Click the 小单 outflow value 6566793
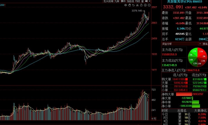This screenshot has width=208, height=125. tap(198, 90)
